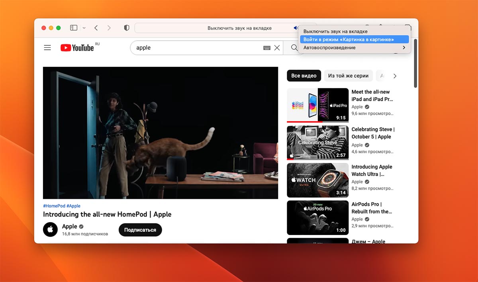Viewport: 478px width, 282px height.
Task: Open the on-screen keyboard icon
Action: [x=267, y=48]
